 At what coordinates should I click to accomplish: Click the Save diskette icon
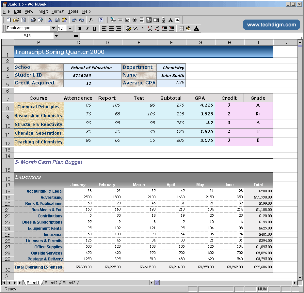coord(23,20)
